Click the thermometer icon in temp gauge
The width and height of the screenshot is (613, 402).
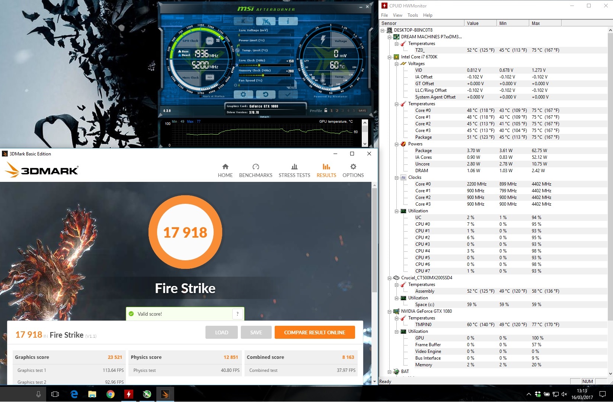323,78
